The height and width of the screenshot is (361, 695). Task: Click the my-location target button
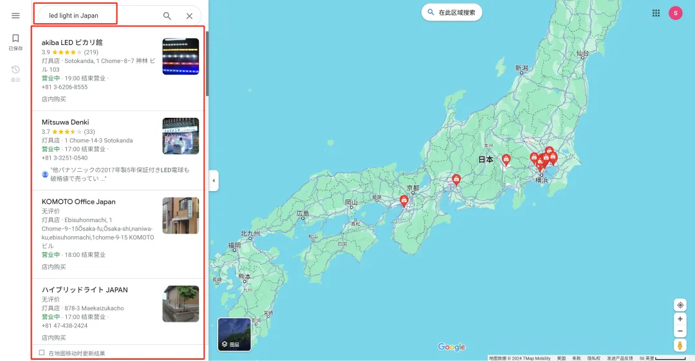680,305
